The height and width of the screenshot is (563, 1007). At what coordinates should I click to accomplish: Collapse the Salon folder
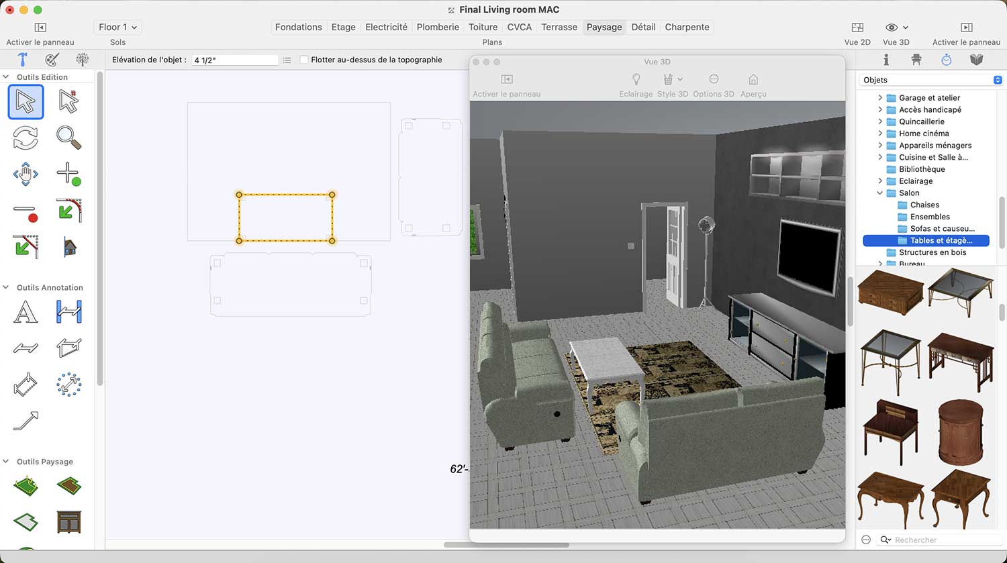click(x=880, y=193)
